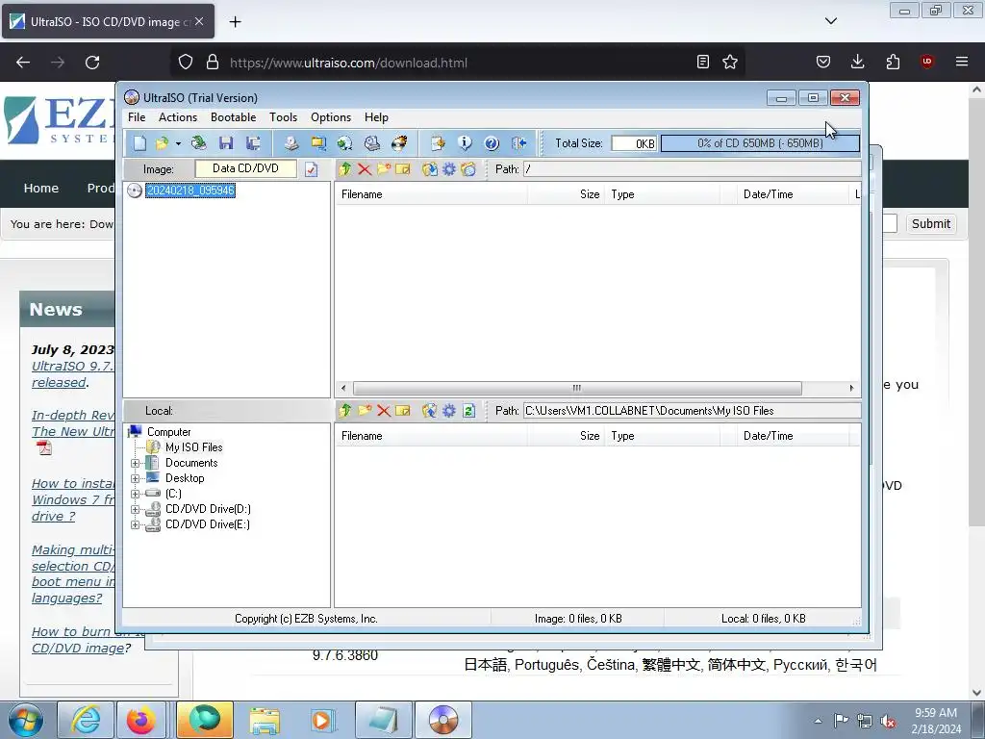The height and width of the screenshot is (739, 985).
Task: Click the Extract icon in Image toolbar
Action: [x=430, y=169]
